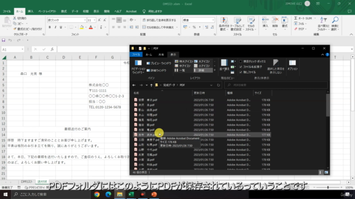Open the address bar history dropdown
The image size is (355, 199).
pos(211,85)
